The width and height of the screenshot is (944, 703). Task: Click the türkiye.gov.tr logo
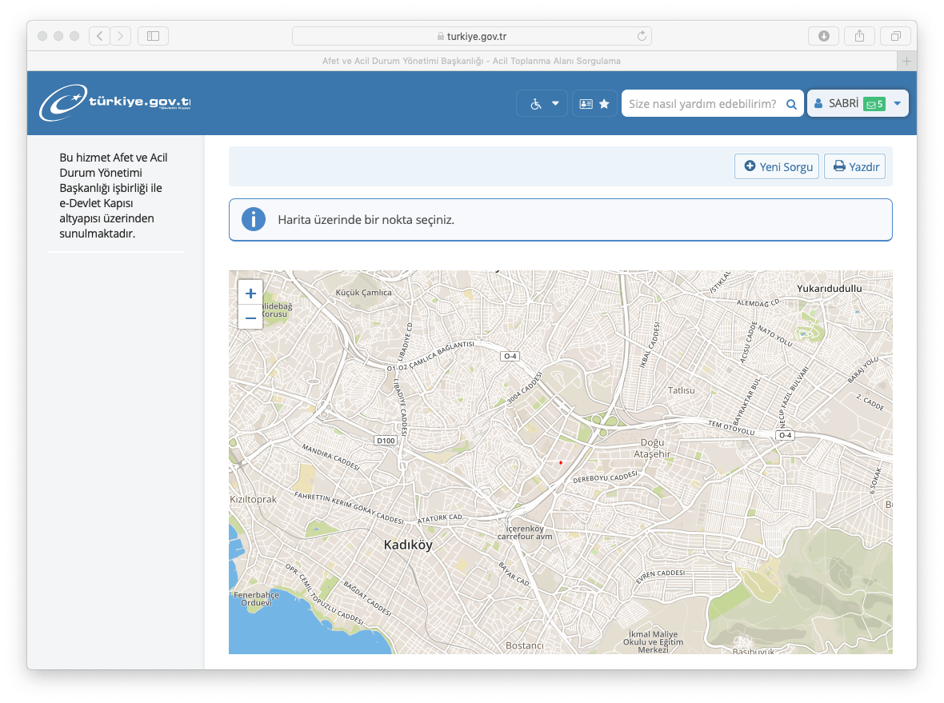click(x=116, y=102)
